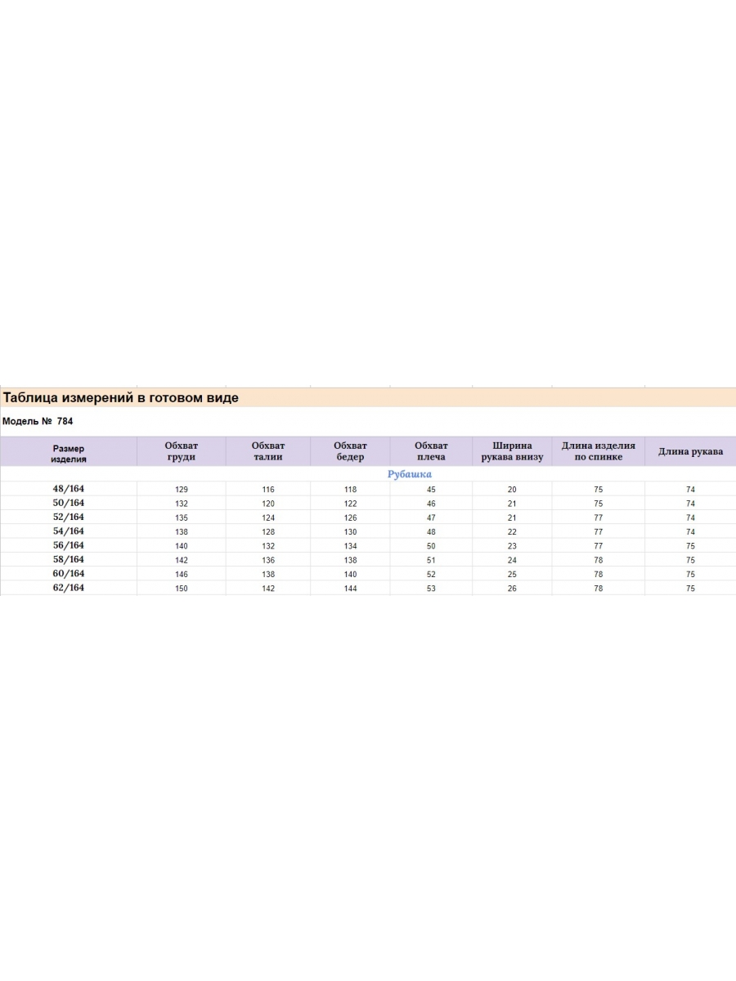Select the 'Ширина рукава внизу' header
The image size is (736, 981).
coord(513,452)
